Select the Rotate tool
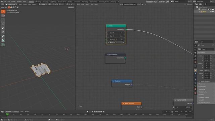Image resolution: width=215 pixels, height=121 pixels. [x=3, y=24]
